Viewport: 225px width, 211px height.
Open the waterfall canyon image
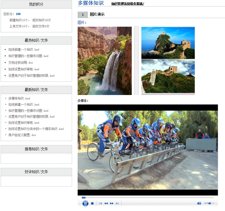point(105,61)
